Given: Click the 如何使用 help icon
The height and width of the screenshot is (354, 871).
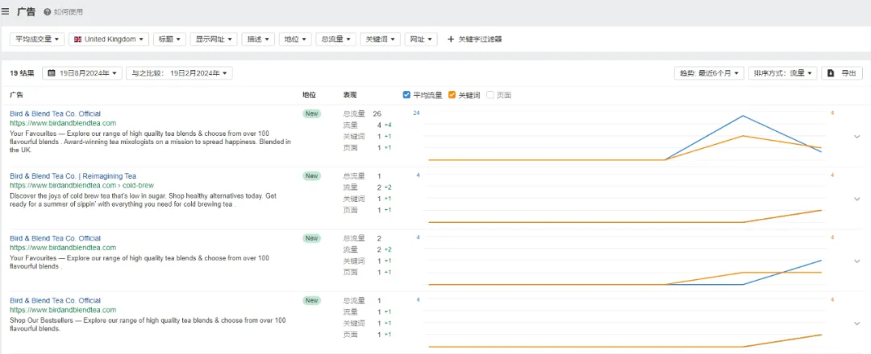Looking at the screenshot, I should coord(48,11).
